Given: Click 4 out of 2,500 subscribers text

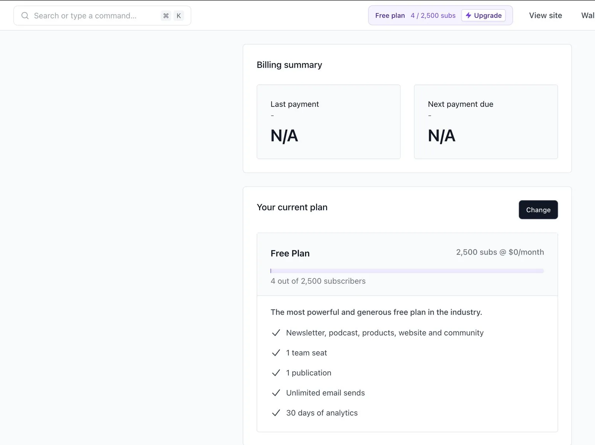Looking at the screenshot, I should point(318,281).
